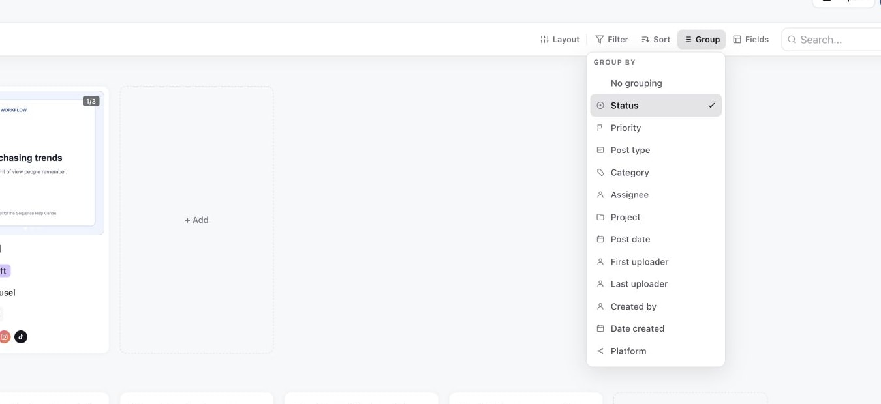Group by Project
The height and width of the screenshot is (404, 881).
(x=656, y=217)
